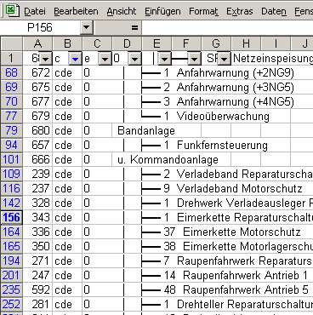Open the Ansicht menu

click(x=122, y=11)
